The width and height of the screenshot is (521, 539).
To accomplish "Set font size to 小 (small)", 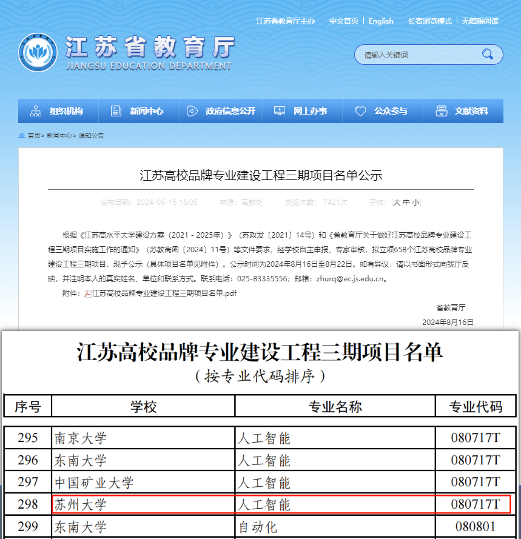I will (415, 203).
